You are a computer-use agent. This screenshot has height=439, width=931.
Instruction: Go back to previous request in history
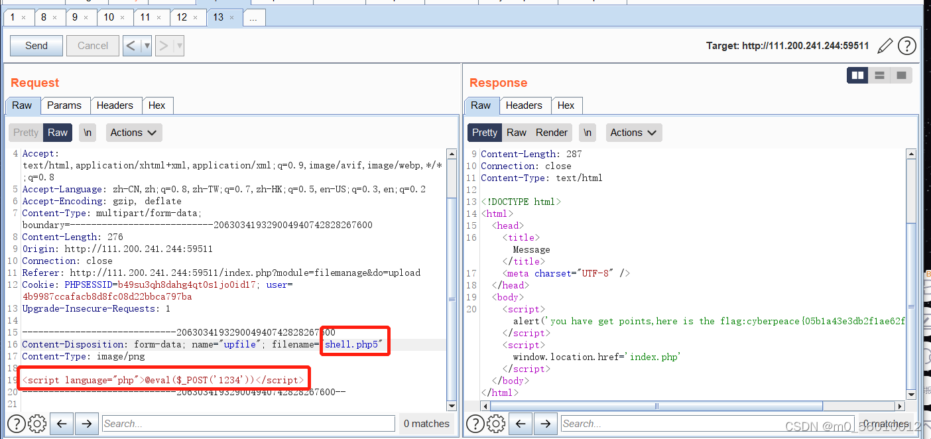[x=131, y=46]
